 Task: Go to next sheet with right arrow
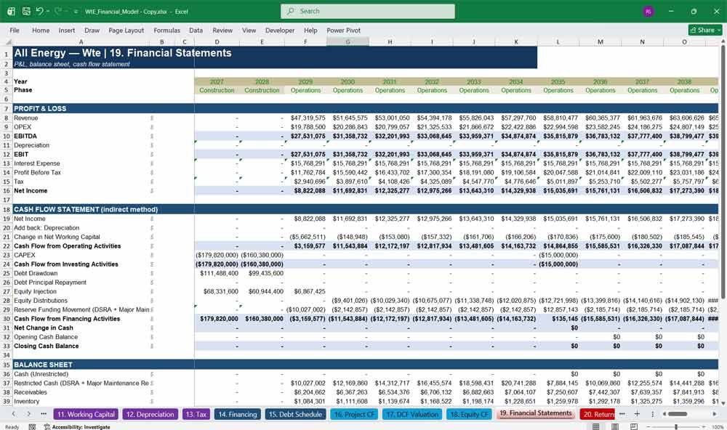[29, 414]
